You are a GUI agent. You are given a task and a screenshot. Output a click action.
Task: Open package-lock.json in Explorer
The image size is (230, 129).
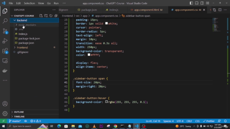coord(29,38)
